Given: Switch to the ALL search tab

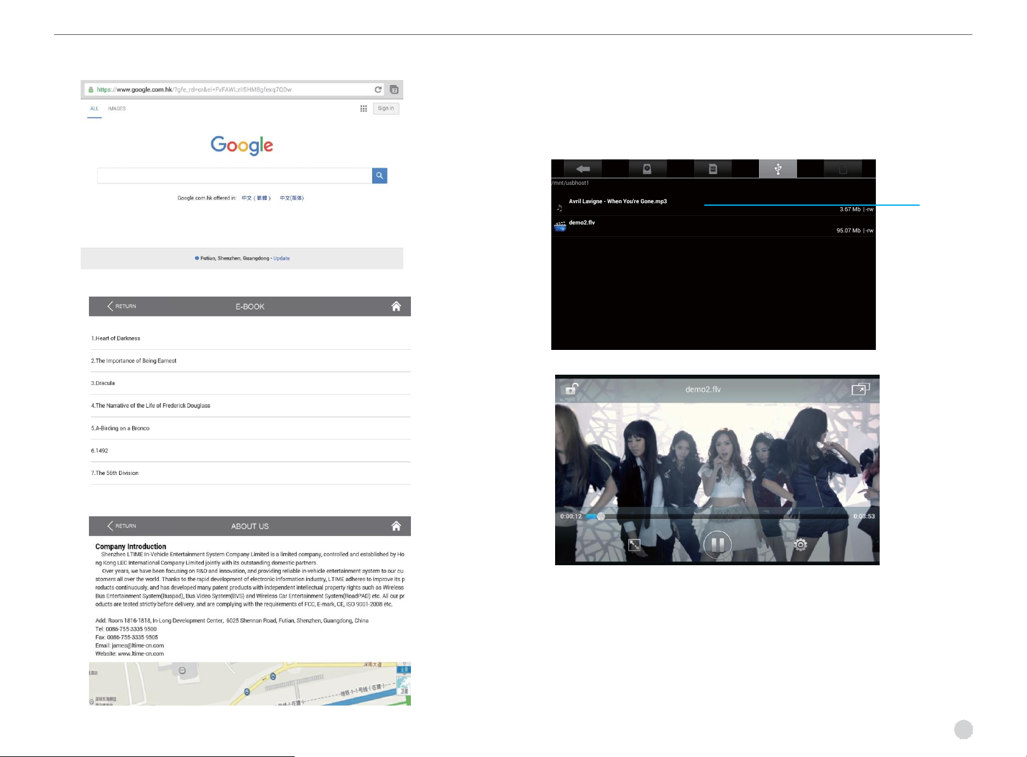Looking at the screenshot, I should tap(94, 109).
